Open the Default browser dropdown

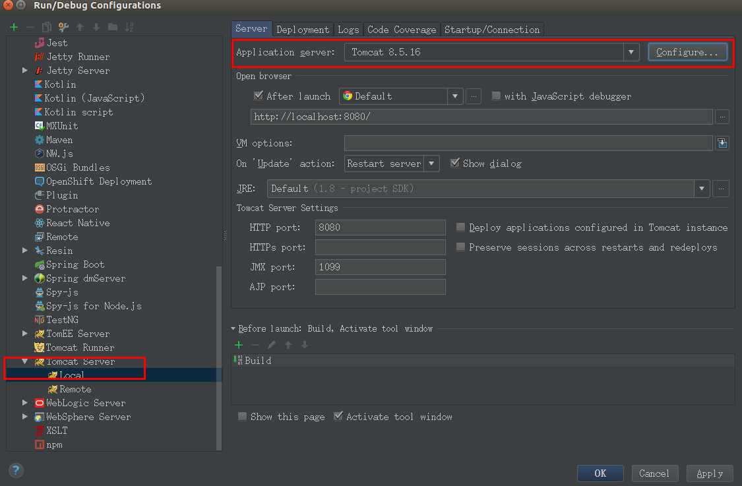click(454, 96)
